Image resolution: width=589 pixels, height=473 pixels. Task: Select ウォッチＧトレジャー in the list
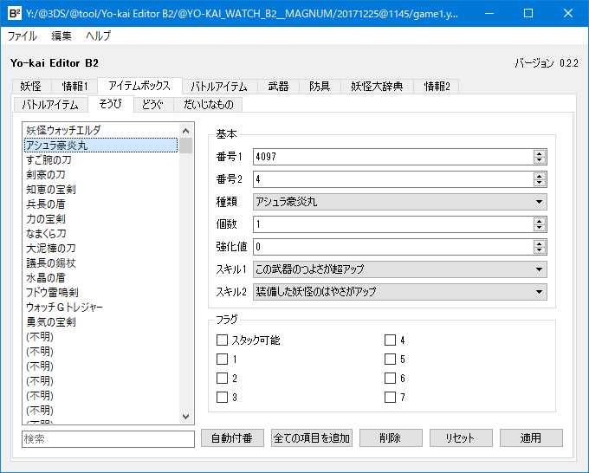point(101,307)
